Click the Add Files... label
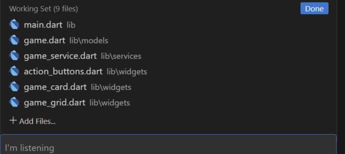Image resolution: width=345 pixels, height=154 pixels. click(37, 121)
